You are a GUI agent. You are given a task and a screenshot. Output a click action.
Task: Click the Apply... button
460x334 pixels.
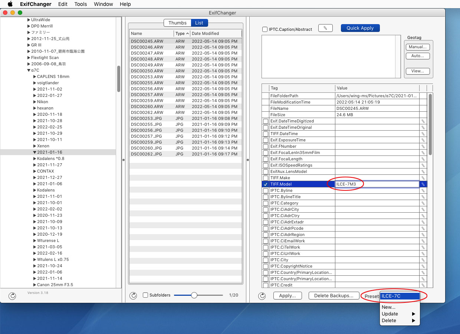pos(287,295)
